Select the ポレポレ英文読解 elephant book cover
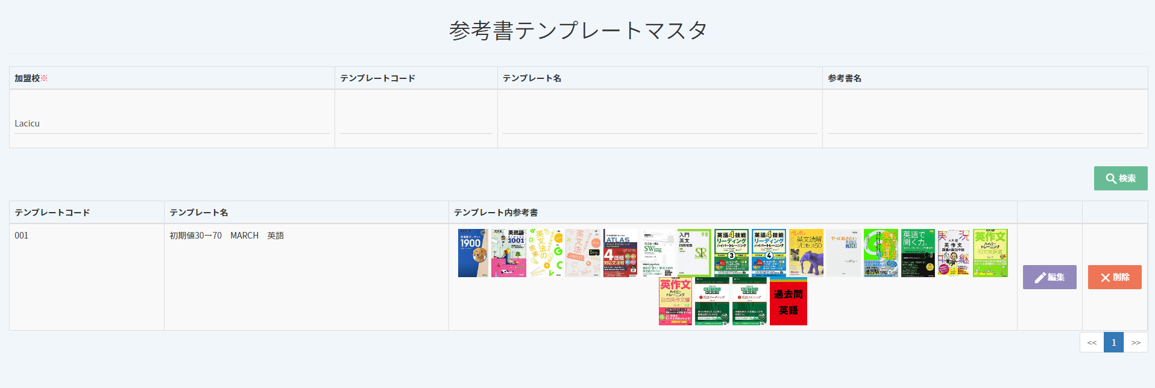The image size is (1155, 388). [806, 253]
